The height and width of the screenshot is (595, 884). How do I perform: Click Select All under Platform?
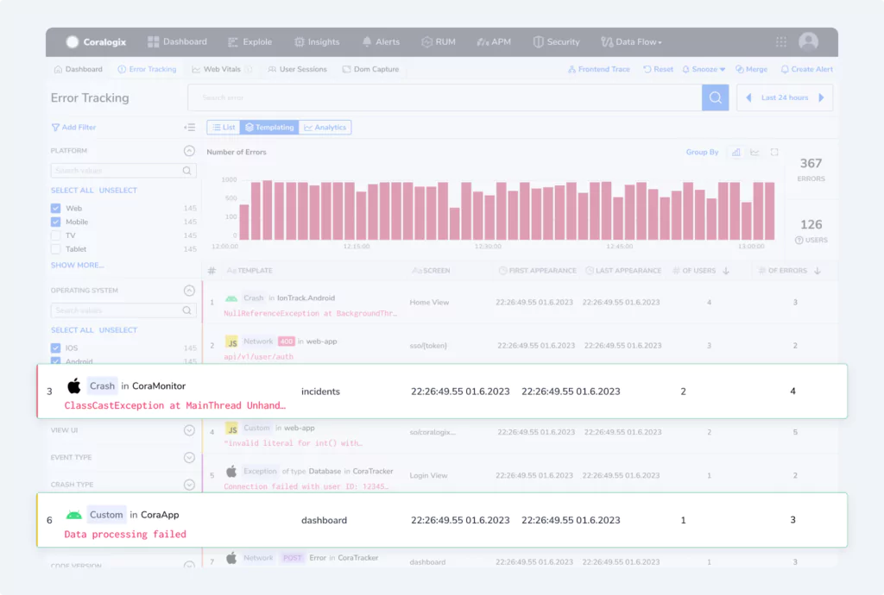[73, 191]
